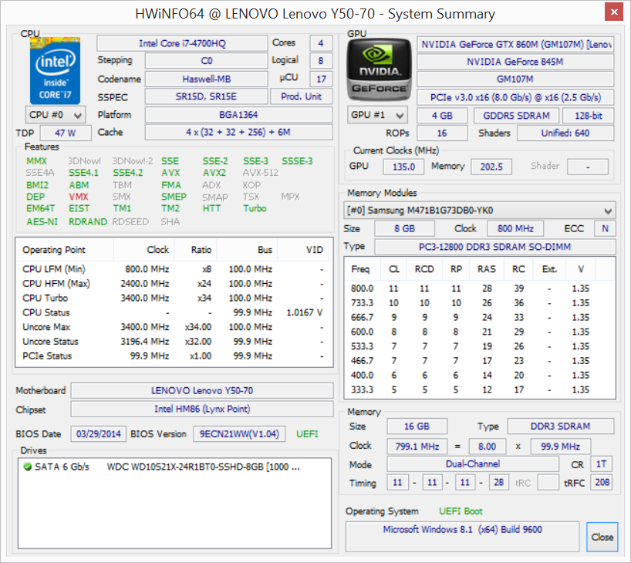
Task: Click the 128-bit bus width field
Action: click(x=589, y=116)
